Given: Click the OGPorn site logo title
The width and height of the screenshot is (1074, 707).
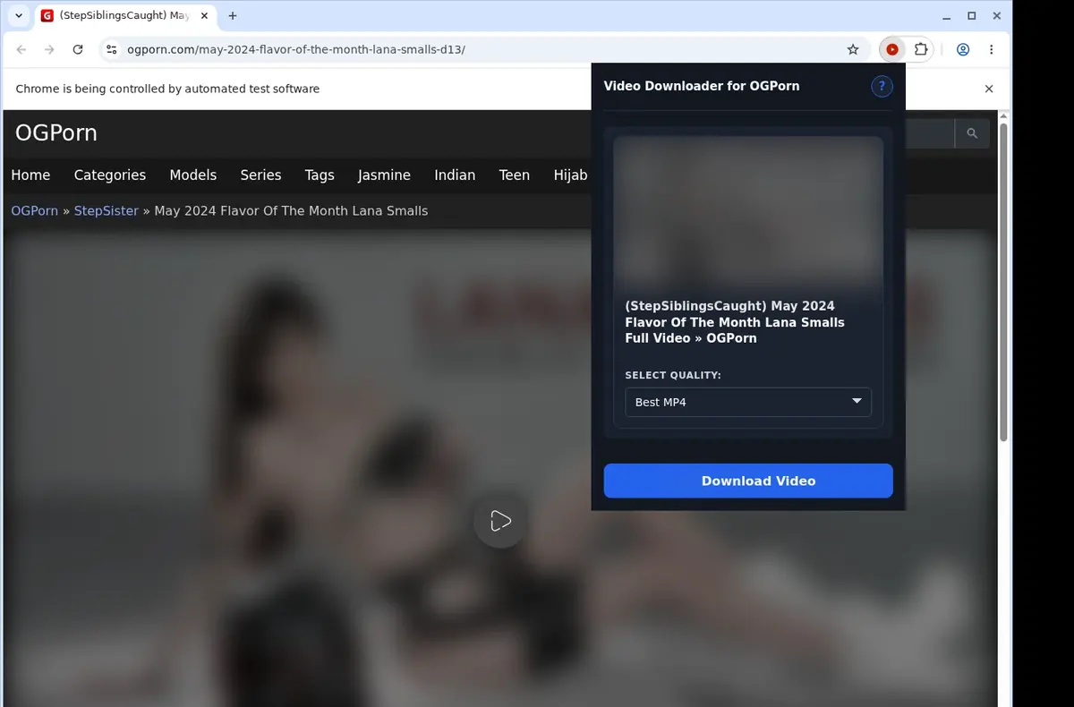Looking at the screenshot, I should [56, 133].
